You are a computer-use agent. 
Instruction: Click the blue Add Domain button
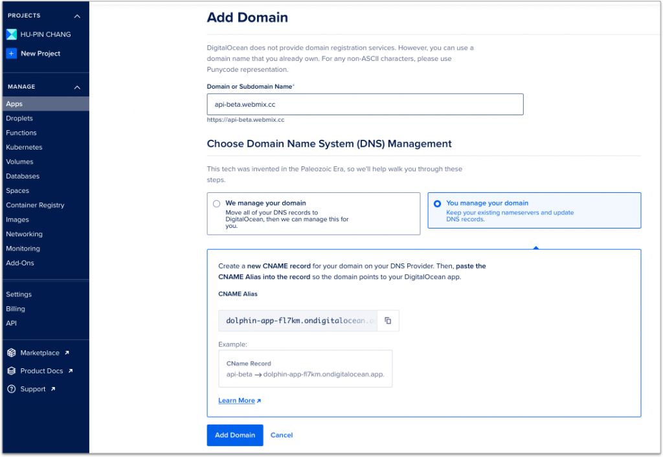[234, 435]
